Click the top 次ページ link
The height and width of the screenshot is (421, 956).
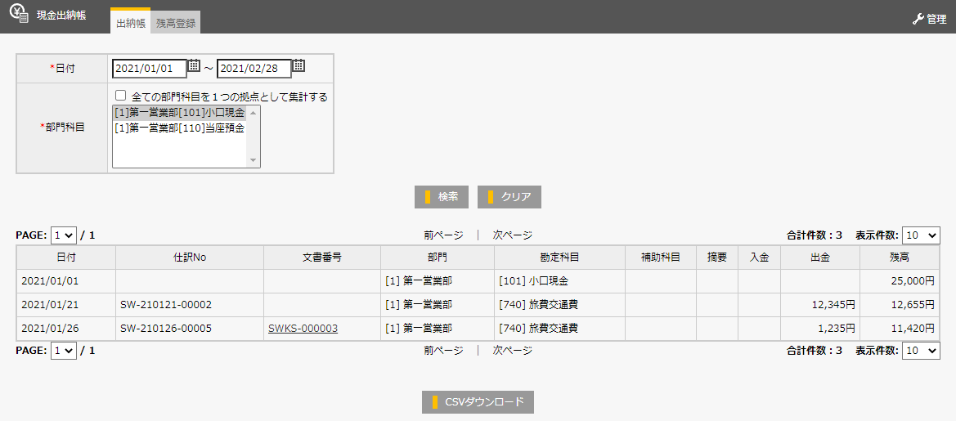pos(513,235)
